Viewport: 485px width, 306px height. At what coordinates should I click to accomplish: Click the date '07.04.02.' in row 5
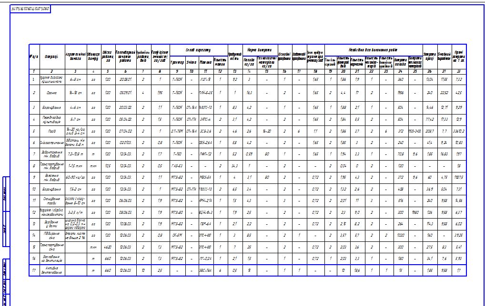[x=126, y=131]
